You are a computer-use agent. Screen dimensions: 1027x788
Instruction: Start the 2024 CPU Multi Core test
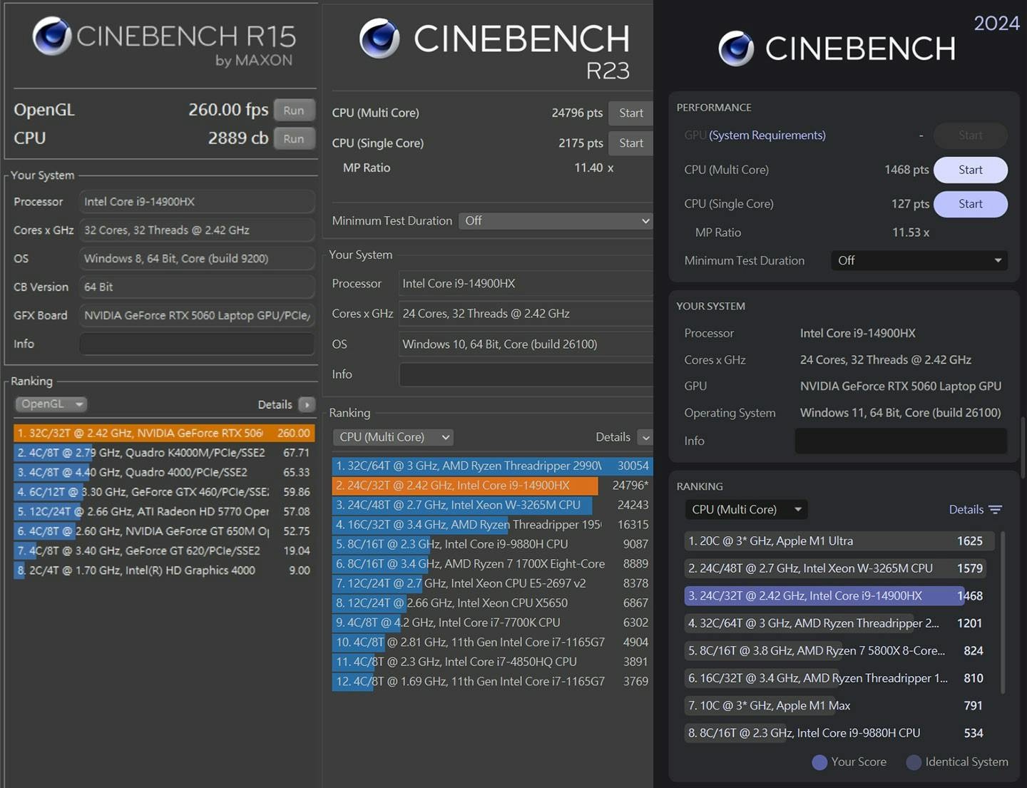pyautogui.click(x=970, y=170)
